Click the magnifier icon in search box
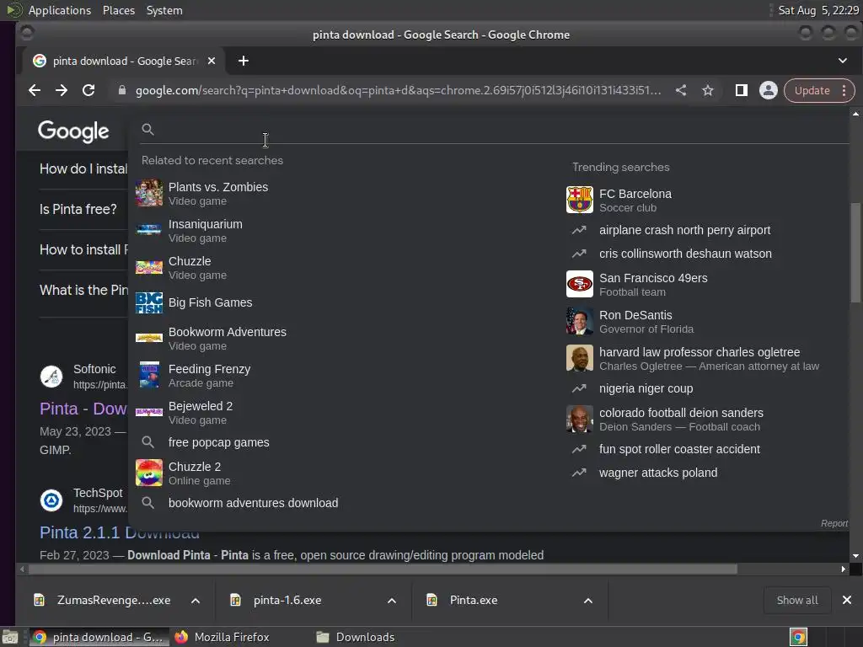863x647 pixels. pos(147,129)
